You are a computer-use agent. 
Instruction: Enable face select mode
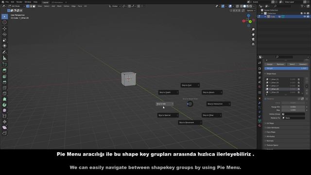[34, 6]
